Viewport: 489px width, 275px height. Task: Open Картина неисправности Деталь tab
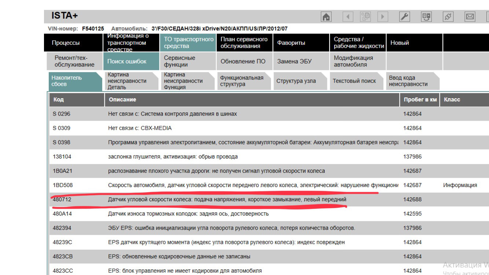click(131, 81)
